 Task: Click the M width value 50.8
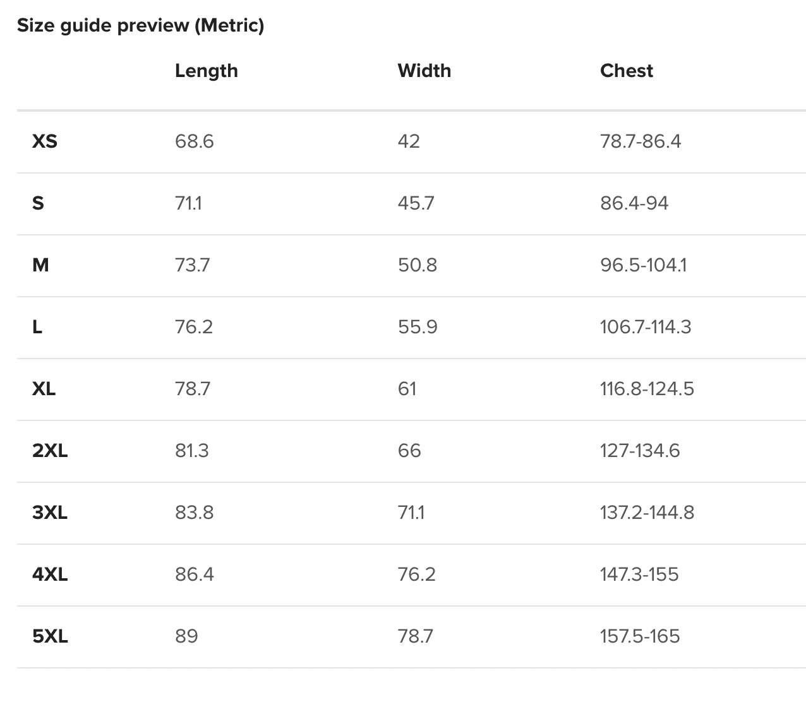pyautogui.click(x=417, y=265)
